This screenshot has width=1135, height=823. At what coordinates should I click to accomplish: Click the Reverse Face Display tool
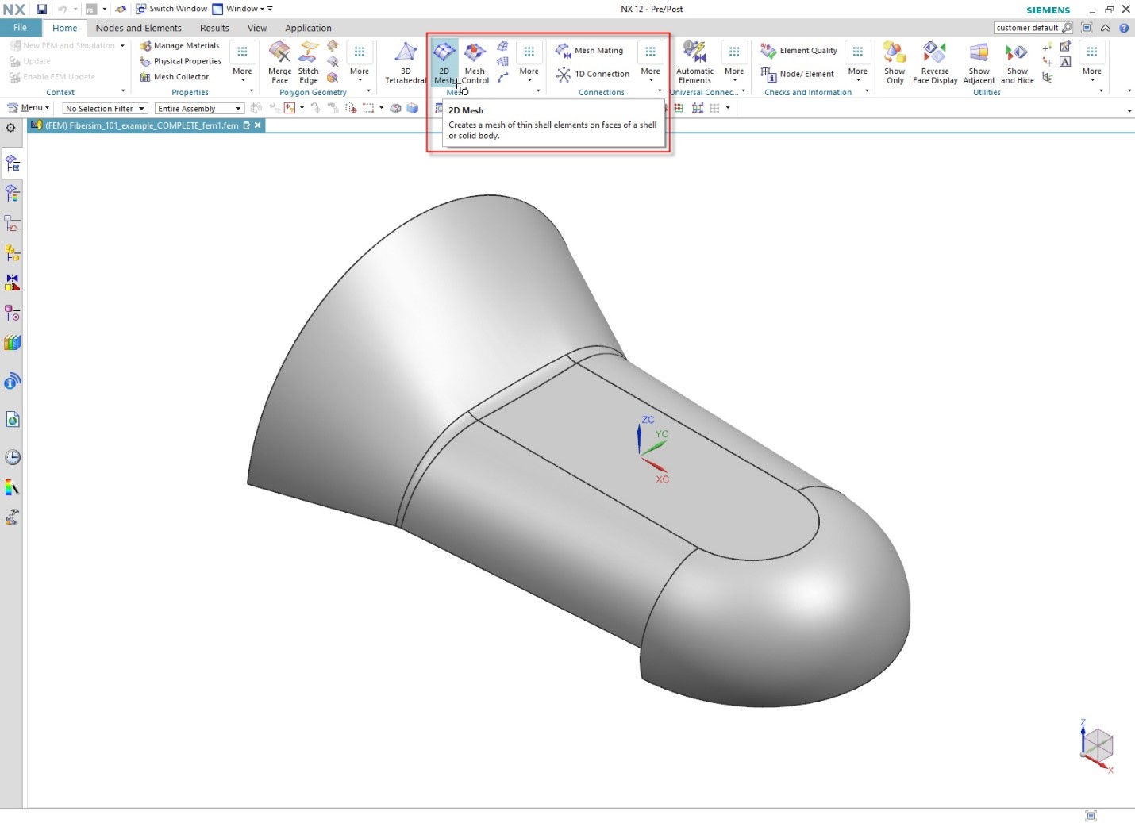coord(934,62)
